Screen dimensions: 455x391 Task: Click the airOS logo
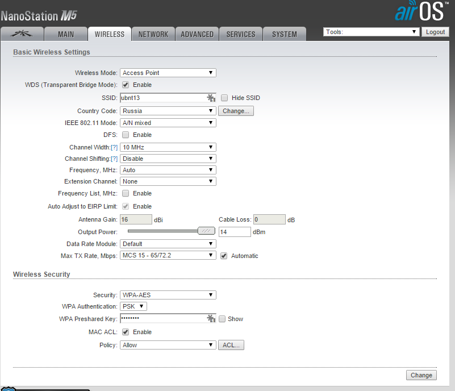421,11
